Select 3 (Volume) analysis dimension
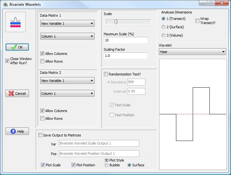This screenshot has height=175, width=231. pyautogui.click(x=163, y=35)
